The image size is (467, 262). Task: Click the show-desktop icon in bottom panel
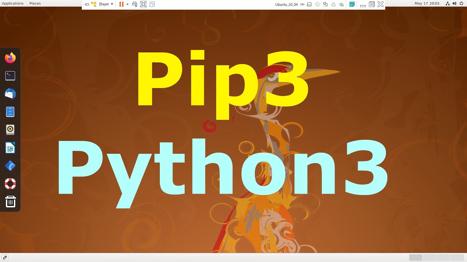click(5, 258)
